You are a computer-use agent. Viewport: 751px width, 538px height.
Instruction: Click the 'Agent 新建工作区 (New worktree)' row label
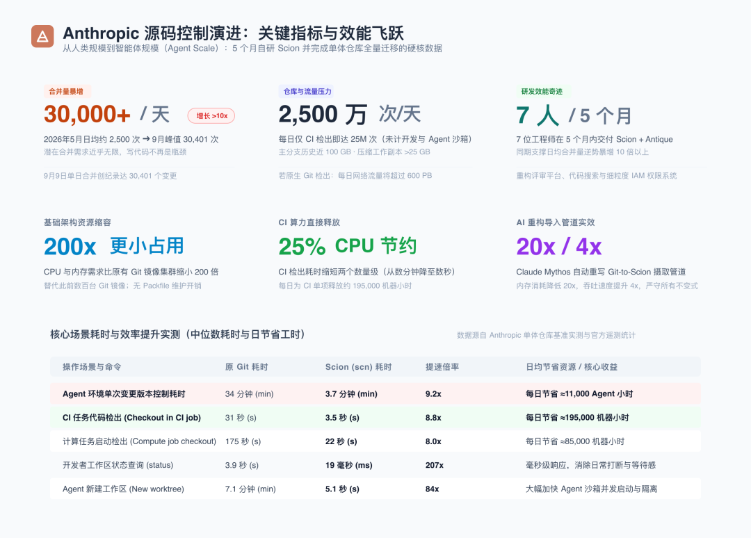point(123,489)
